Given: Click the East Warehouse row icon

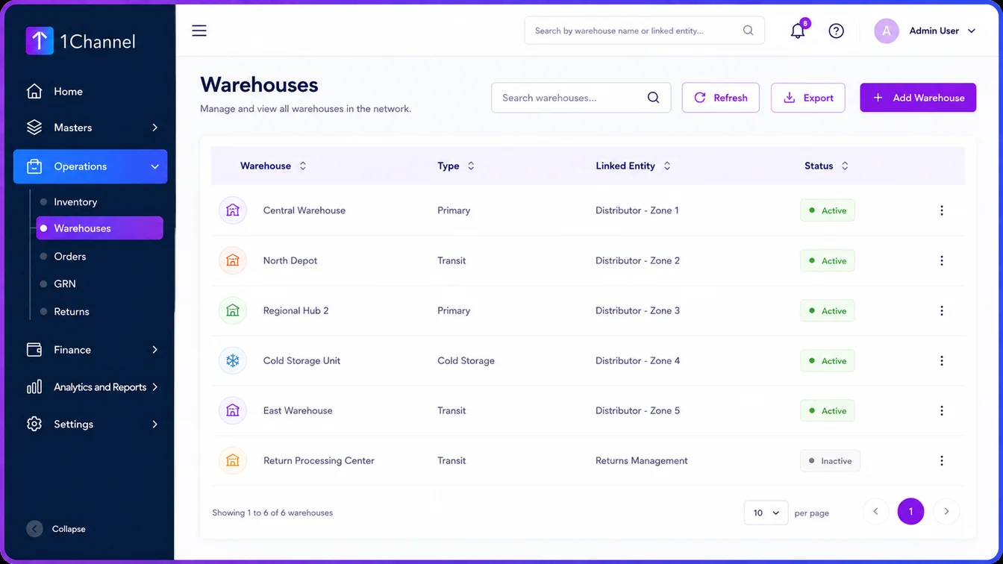Looking at the screenshot, I should 233,410.
